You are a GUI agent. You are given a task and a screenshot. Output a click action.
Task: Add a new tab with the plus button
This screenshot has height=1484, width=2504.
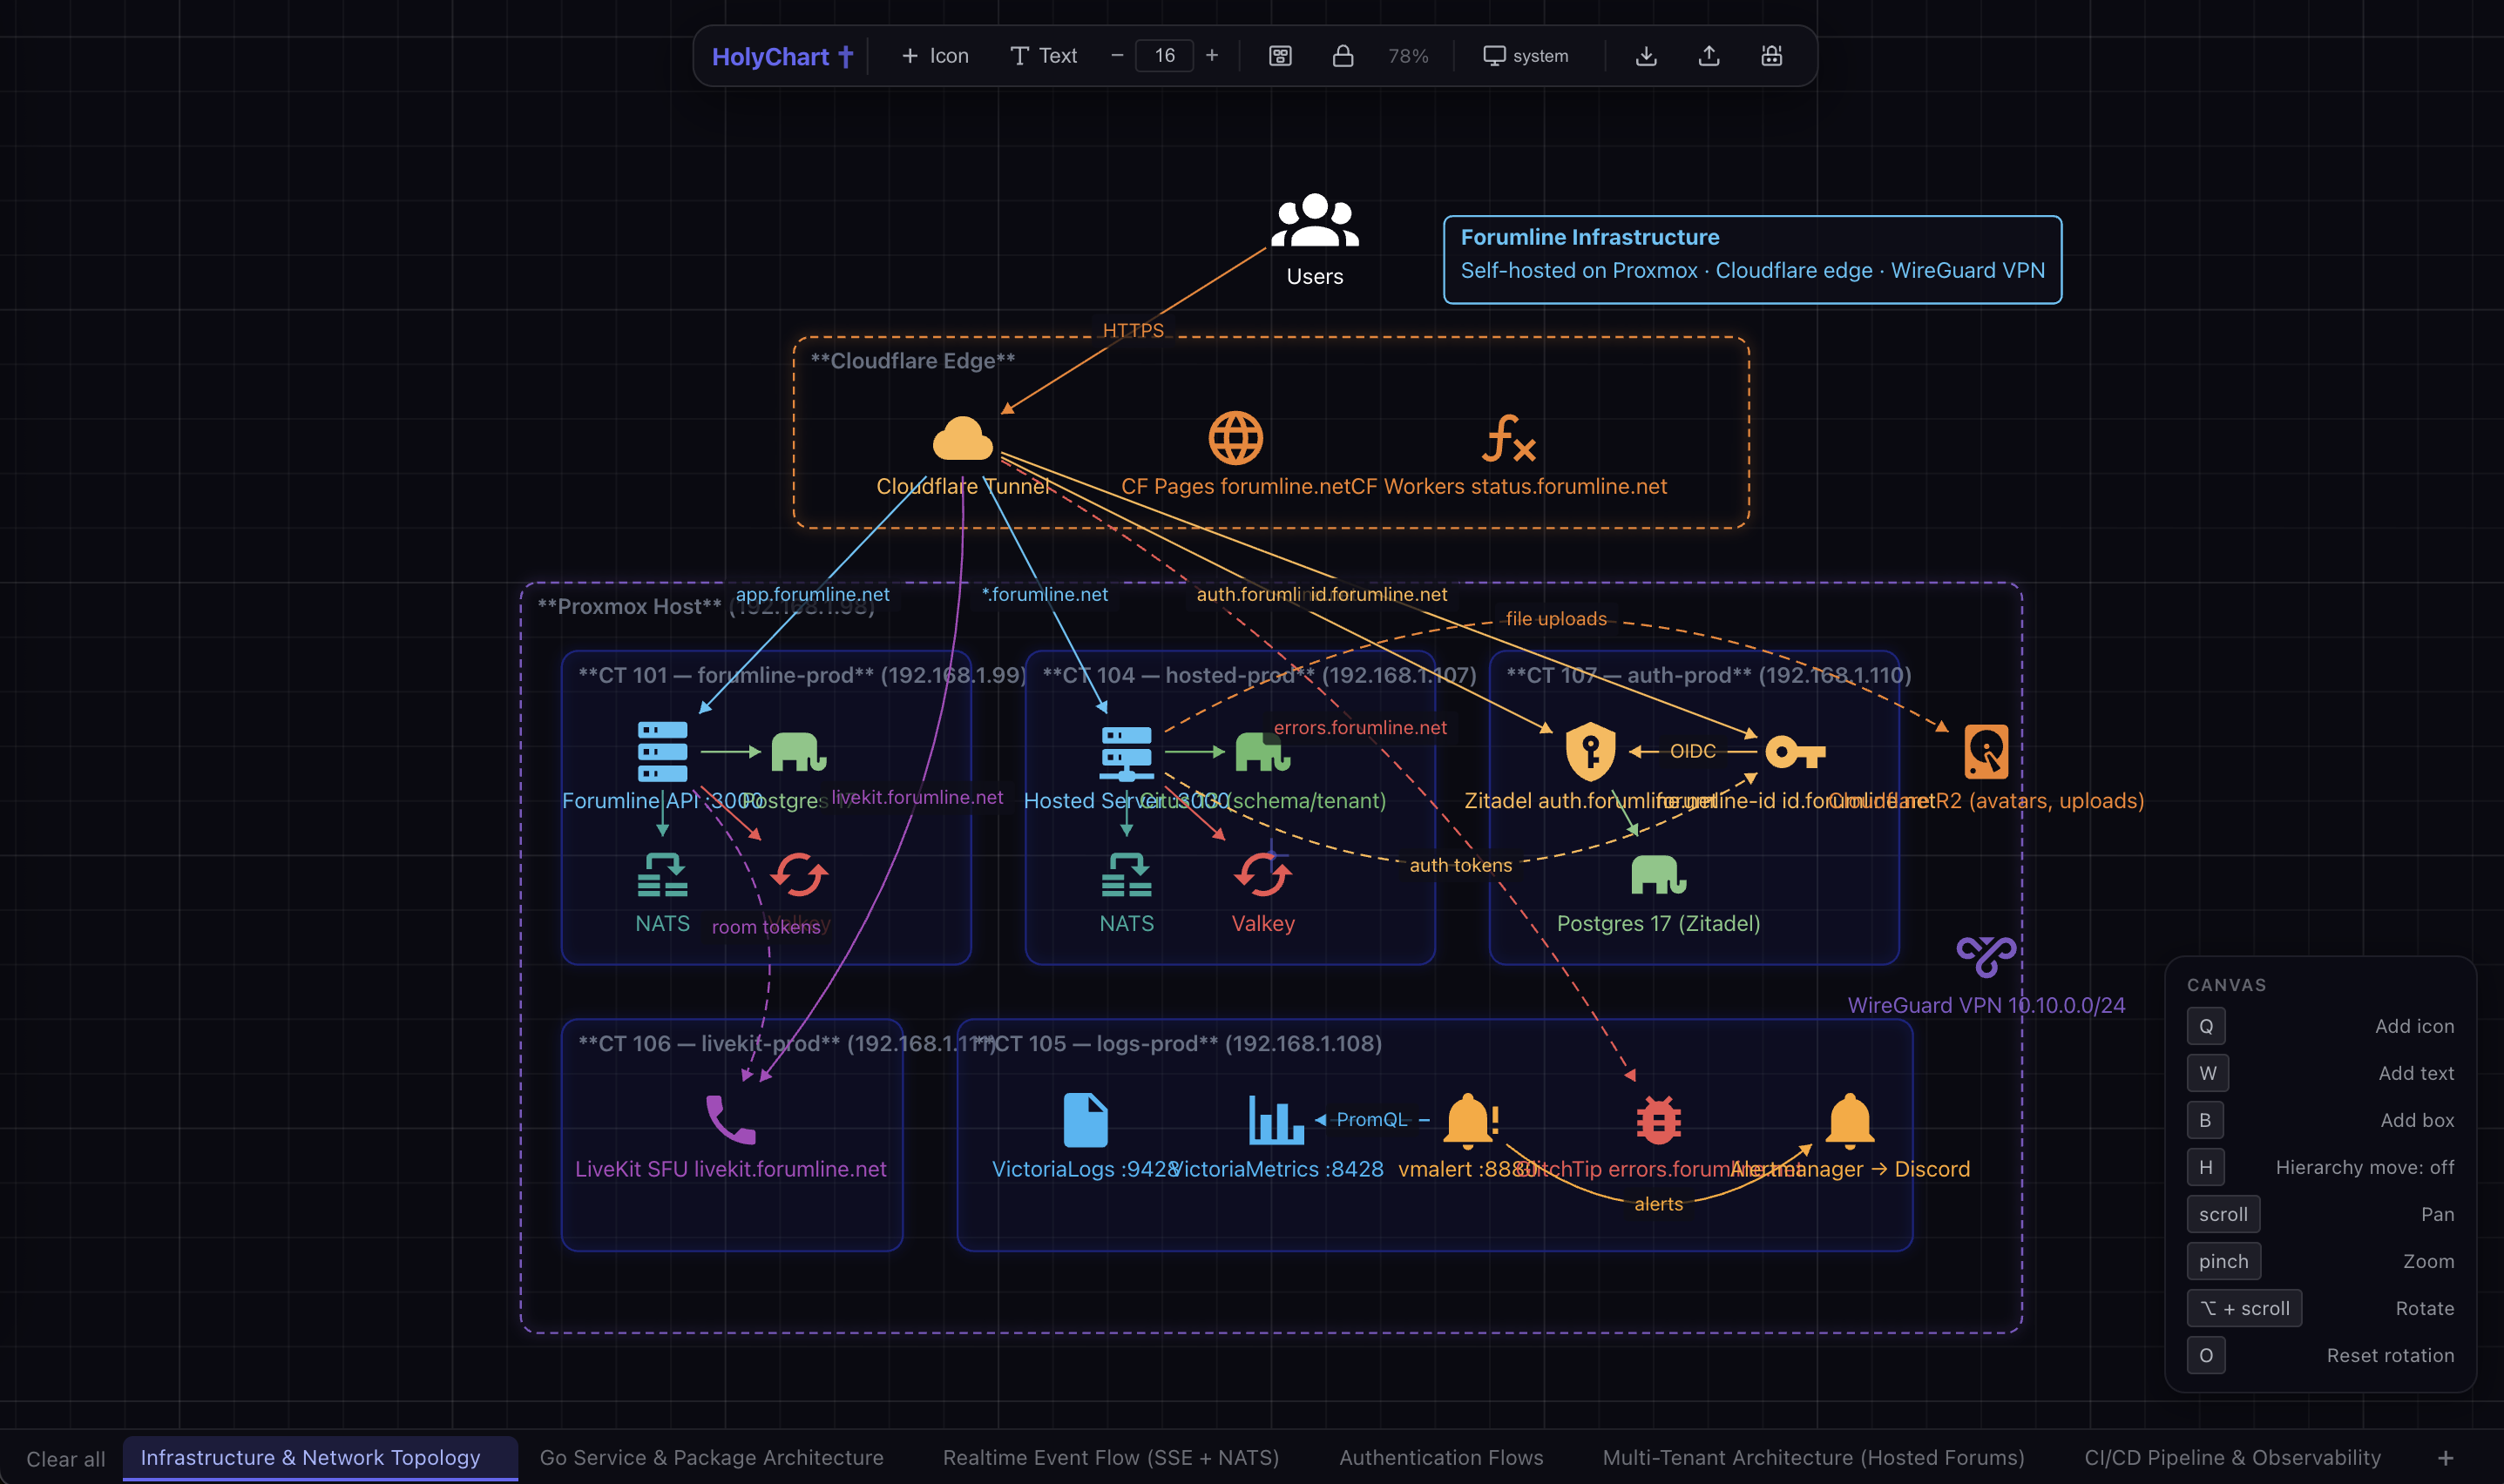tap(2445, 1458)
